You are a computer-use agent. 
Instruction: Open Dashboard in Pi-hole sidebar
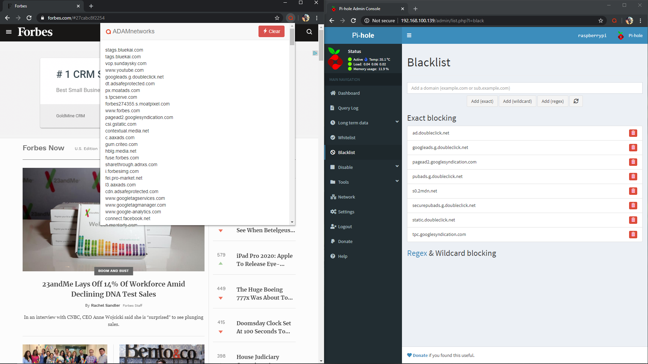[x=363, y=93]
